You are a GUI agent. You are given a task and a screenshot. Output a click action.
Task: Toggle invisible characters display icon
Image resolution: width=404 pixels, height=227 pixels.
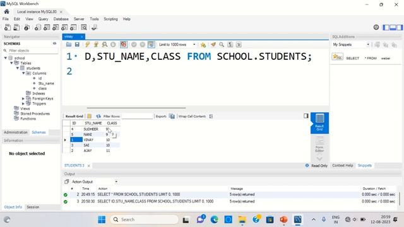[230, 45]
